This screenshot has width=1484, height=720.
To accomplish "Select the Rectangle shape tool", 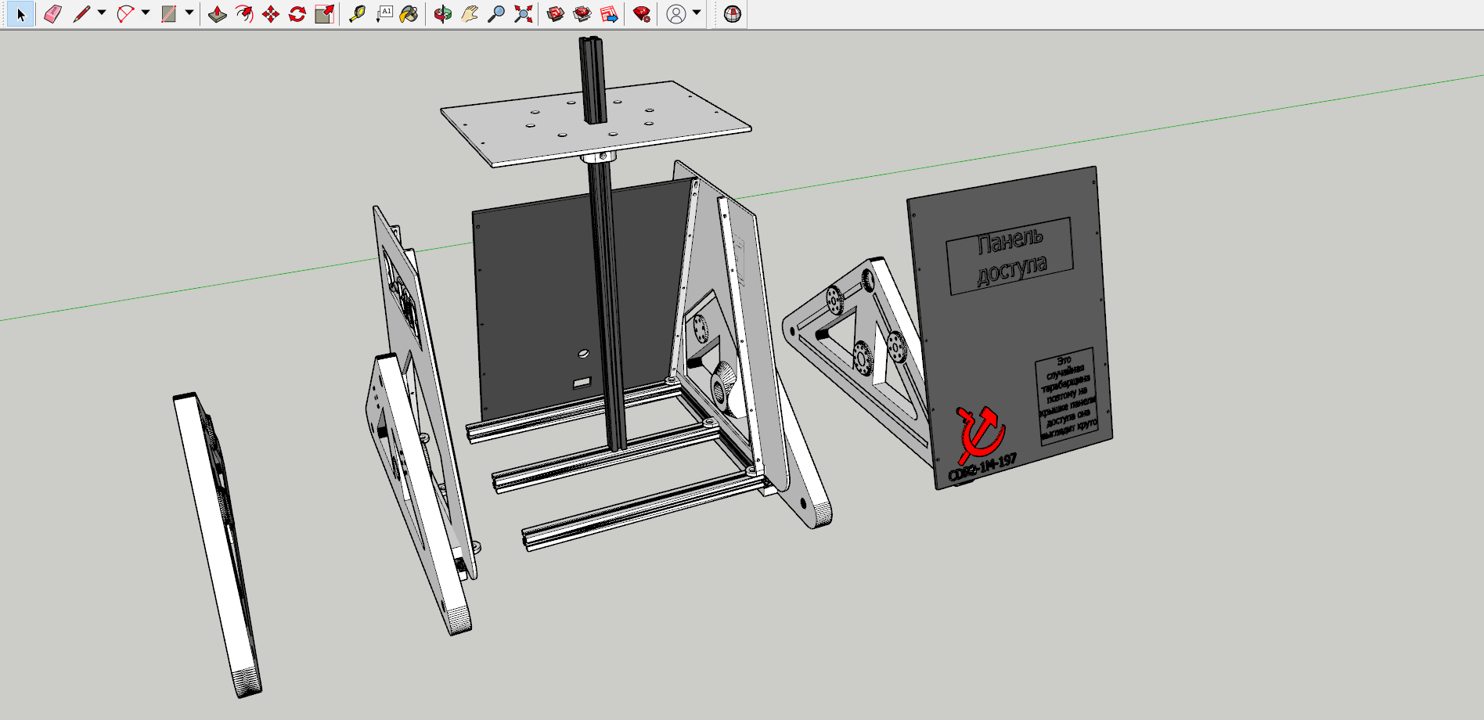I will [168, 14].
